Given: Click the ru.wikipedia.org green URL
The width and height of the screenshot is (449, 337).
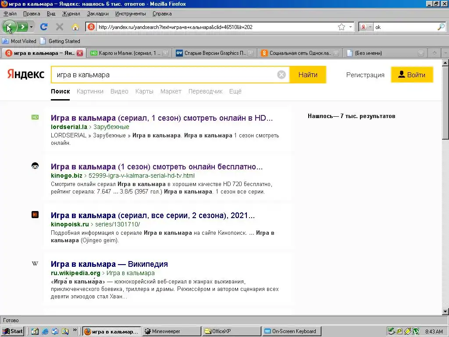Looking at the screenshot, I should (x=75, y=273).
